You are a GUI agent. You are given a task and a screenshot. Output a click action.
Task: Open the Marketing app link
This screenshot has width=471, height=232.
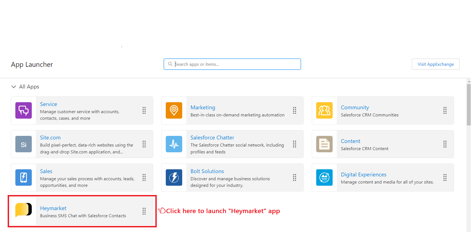pyautogui.click(x=203, y=107)
